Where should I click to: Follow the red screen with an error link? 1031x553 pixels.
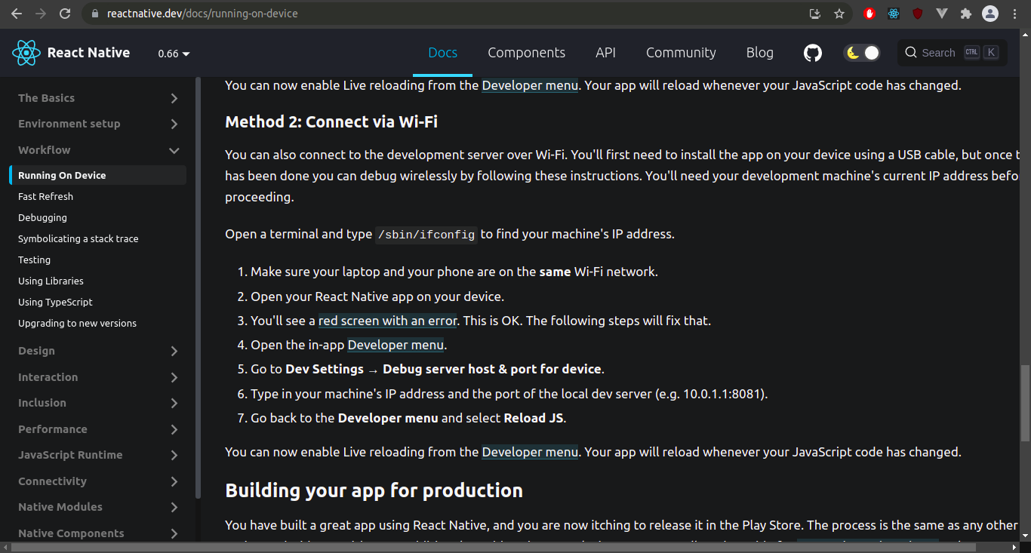[388, 321]
